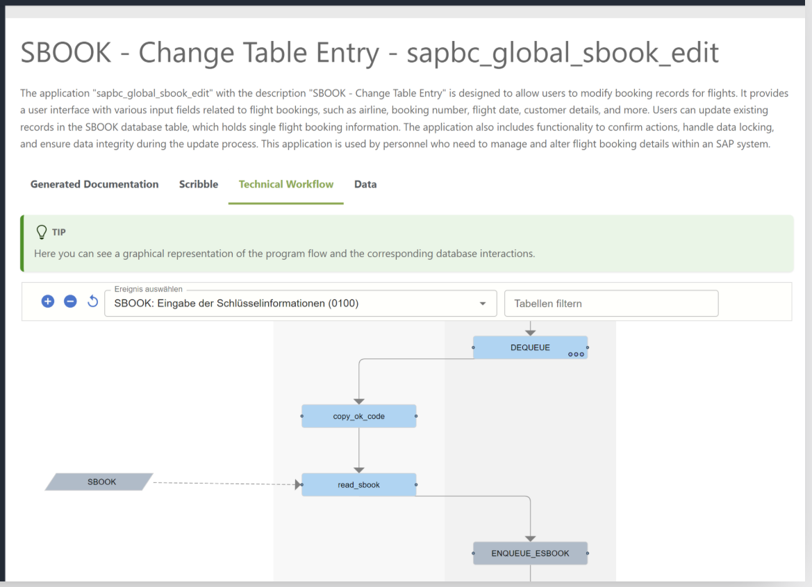Select the DEQUEUE node in the diagram

pyautogui.click(x=530, y=347)
